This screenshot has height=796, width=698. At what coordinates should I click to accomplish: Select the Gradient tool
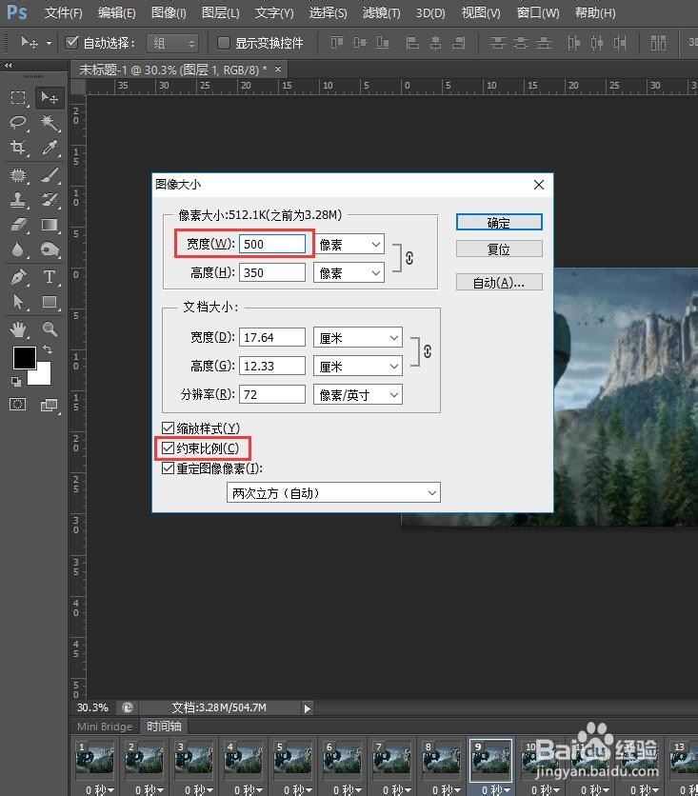(x=50, y=225)
